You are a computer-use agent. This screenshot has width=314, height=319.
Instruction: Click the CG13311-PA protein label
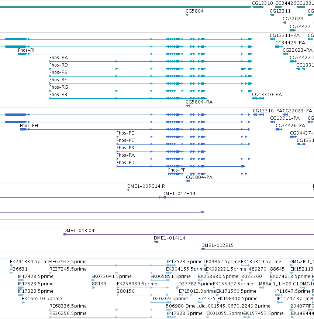click(x=285, y=118)
